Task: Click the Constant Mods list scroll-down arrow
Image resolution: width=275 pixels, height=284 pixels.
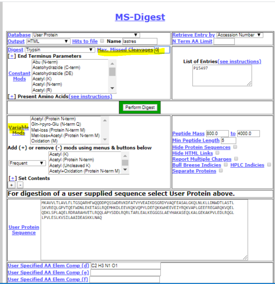Action: (112, 88)
